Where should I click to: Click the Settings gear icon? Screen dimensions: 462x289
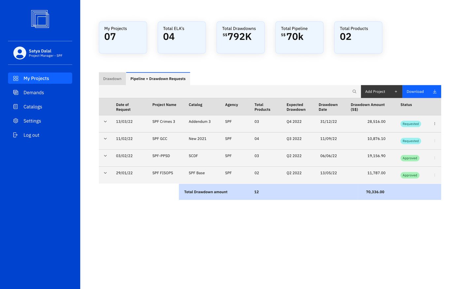pos(16,121)
